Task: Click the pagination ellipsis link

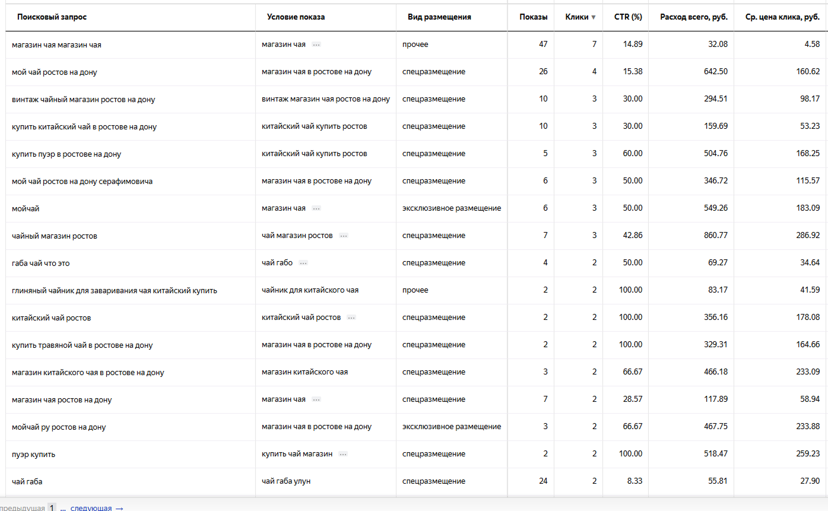Action: pyautogui.click(x=63, y=509)
